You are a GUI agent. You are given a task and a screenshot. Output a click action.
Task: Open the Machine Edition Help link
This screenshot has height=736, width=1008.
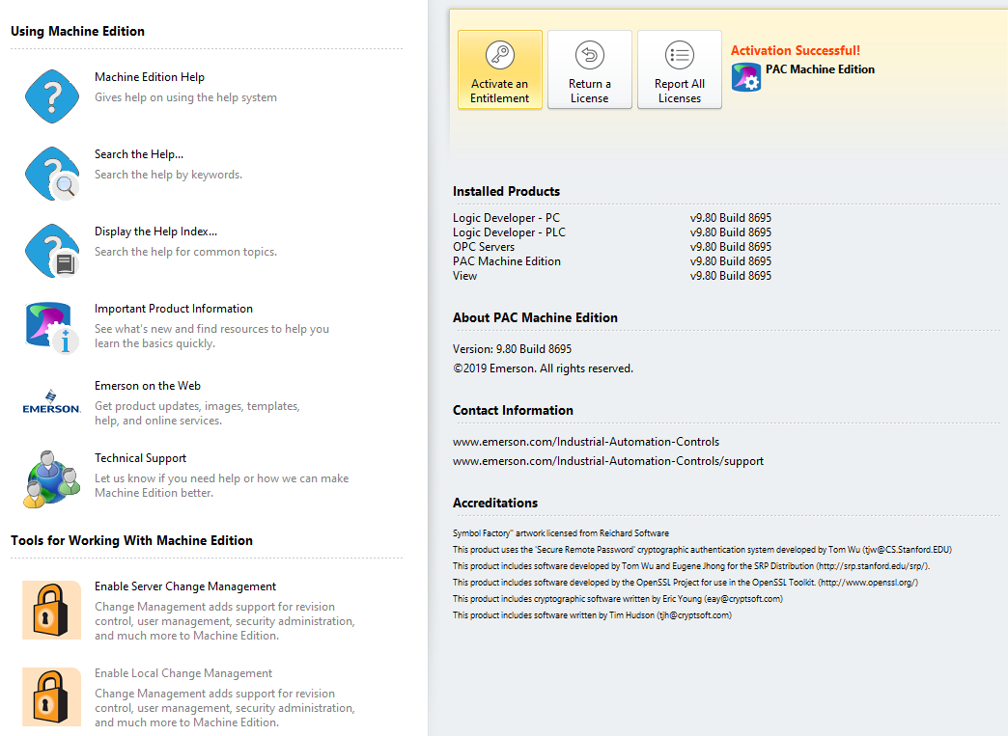[149, 77]
